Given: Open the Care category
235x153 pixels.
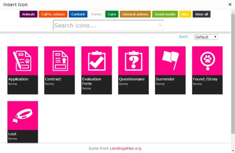Looking at the screenshot, I should point(112,14).
